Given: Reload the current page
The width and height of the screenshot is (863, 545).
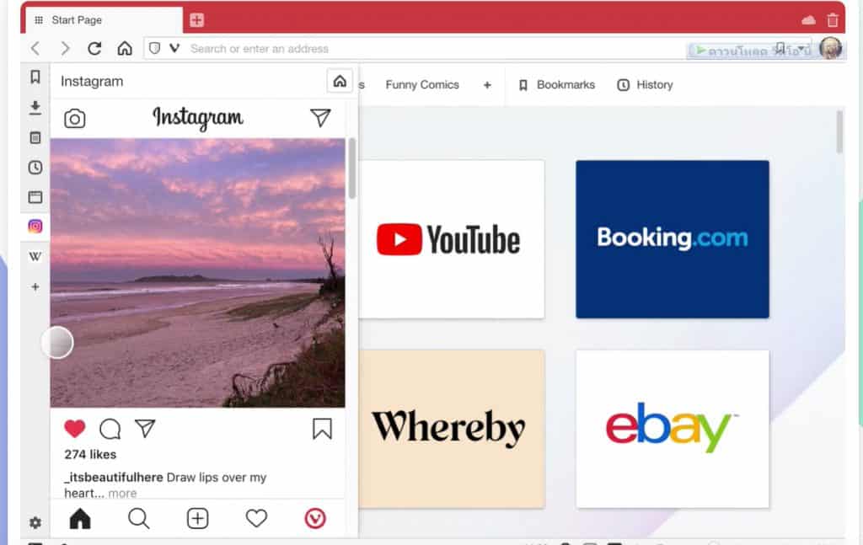Looking at the screenshot, I should coord(94,49).
